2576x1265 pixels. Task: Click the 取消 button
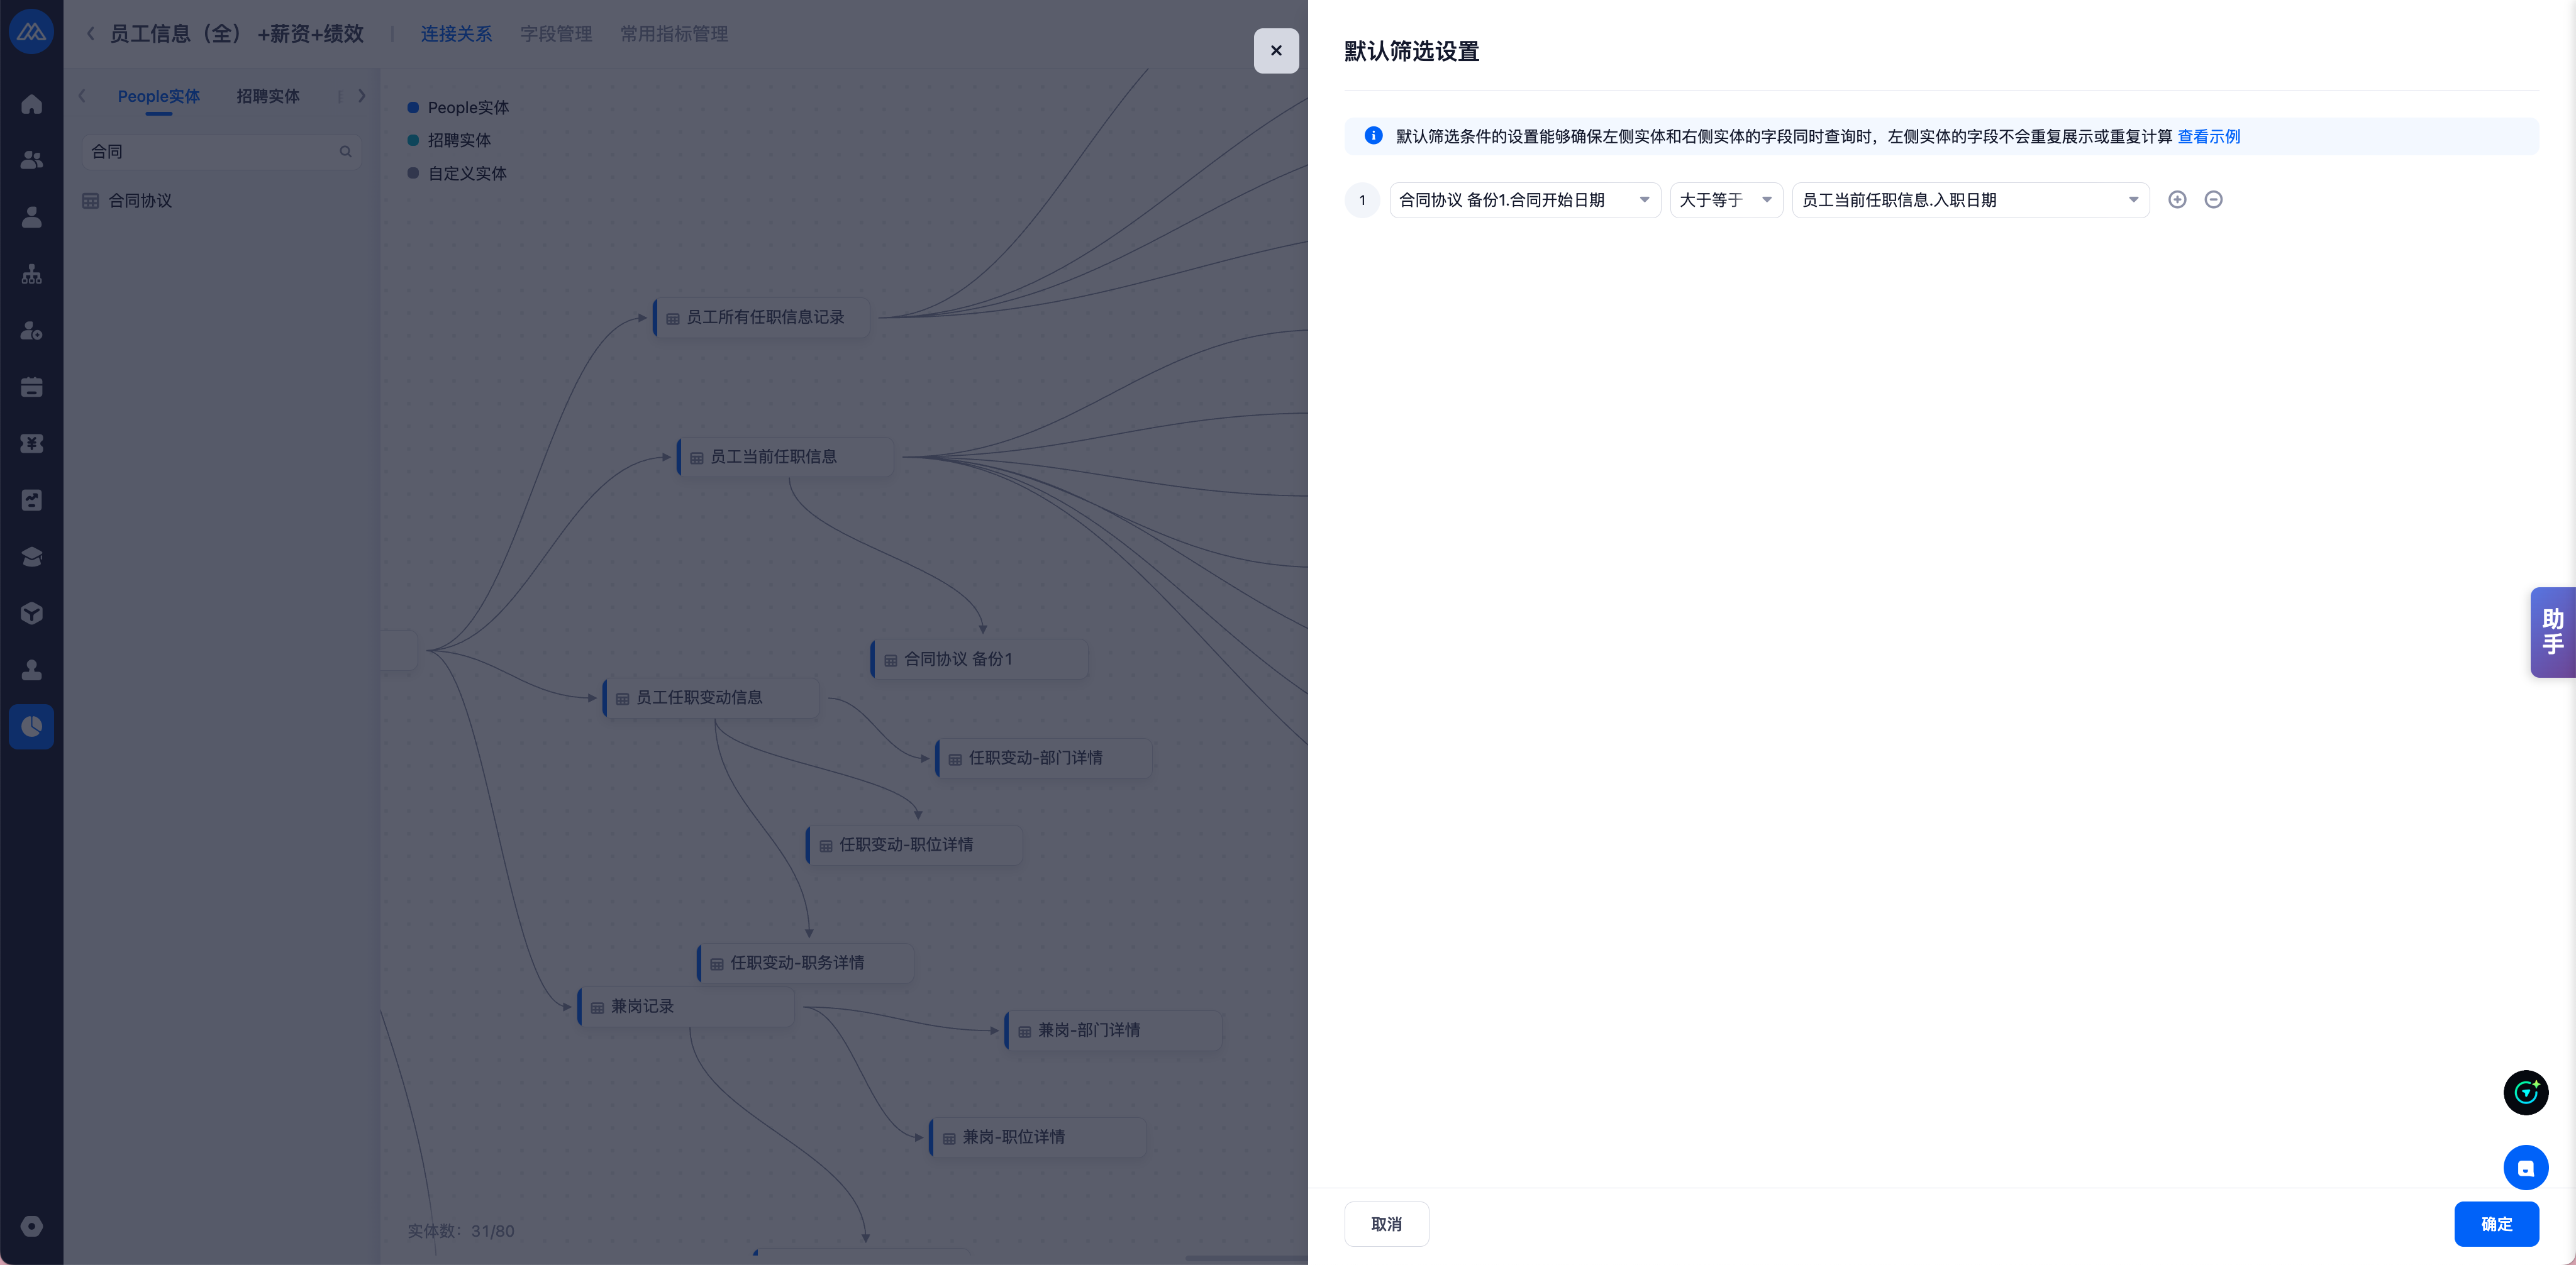(1386, 1224)
